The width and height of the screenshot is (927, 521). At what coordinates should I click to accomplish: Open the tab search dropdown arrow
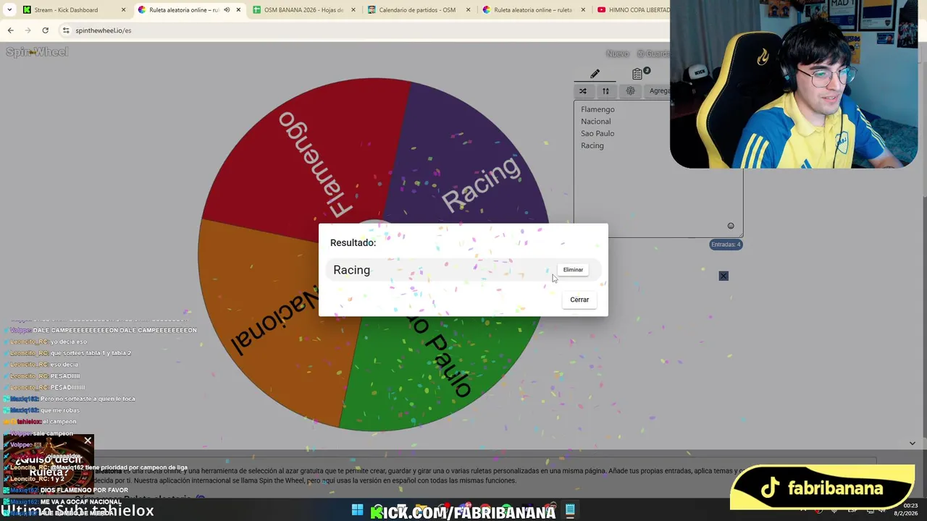point(9,10)
